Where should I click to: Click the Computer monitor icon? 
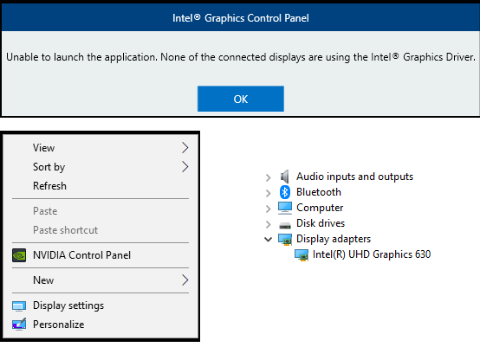(x=285, y=208)
